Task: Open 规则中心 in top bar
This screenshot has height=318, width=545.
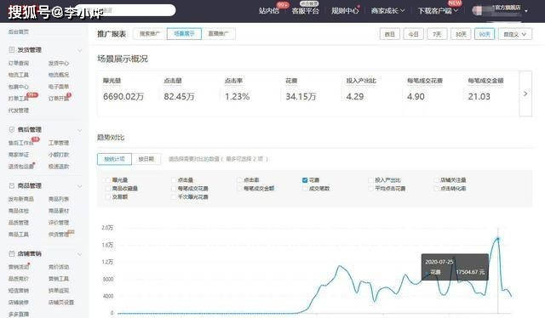Action: (344, 11)
